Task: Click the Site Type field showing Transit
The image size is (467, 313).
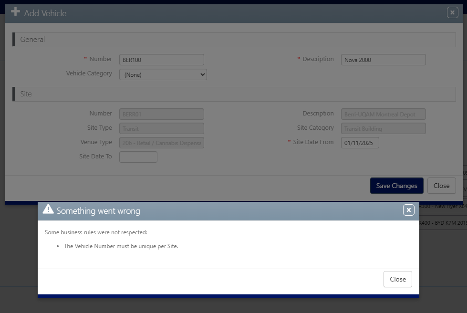Action: coord(161,128)
